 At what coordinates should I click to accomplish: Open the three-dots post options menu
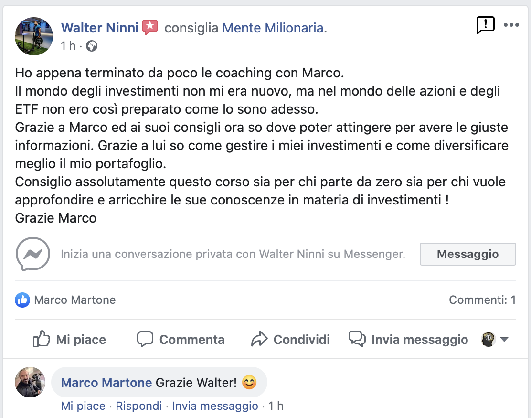tap(511, 25)
